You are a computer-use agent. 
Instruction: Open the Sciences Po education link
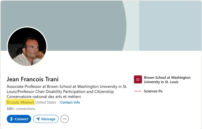[x=153, y=91]
